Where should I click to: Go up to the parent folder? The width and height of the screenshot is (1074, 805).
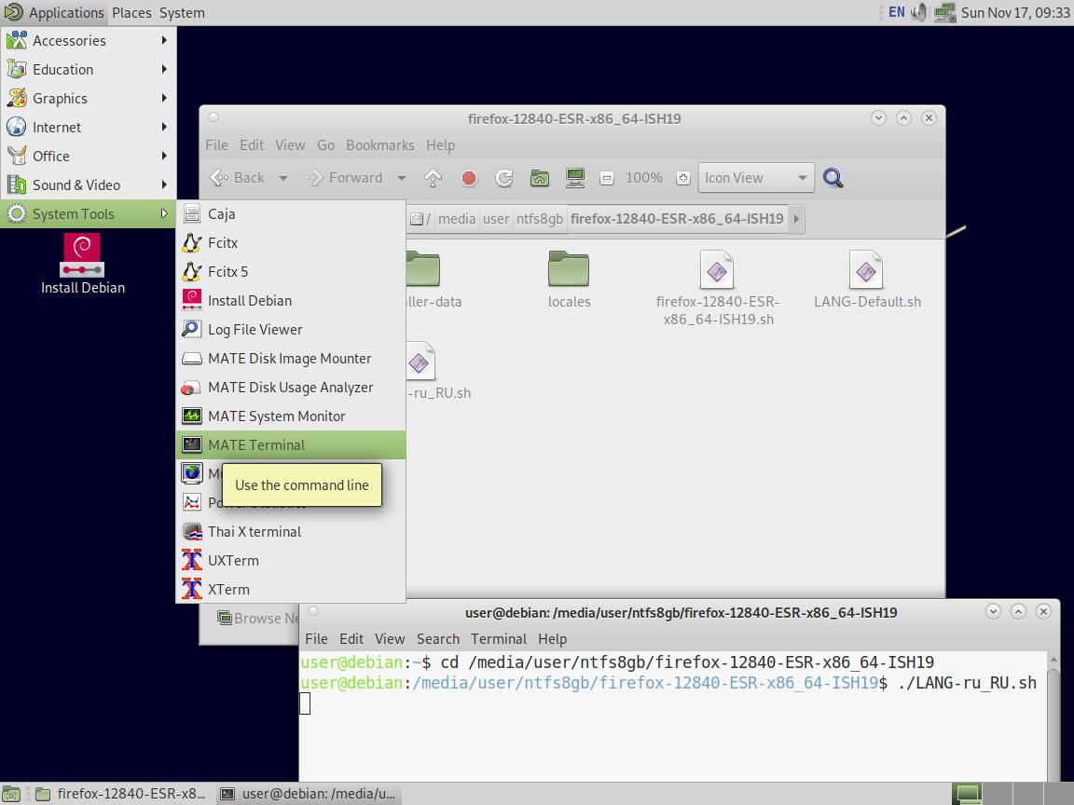click(433, 178)
